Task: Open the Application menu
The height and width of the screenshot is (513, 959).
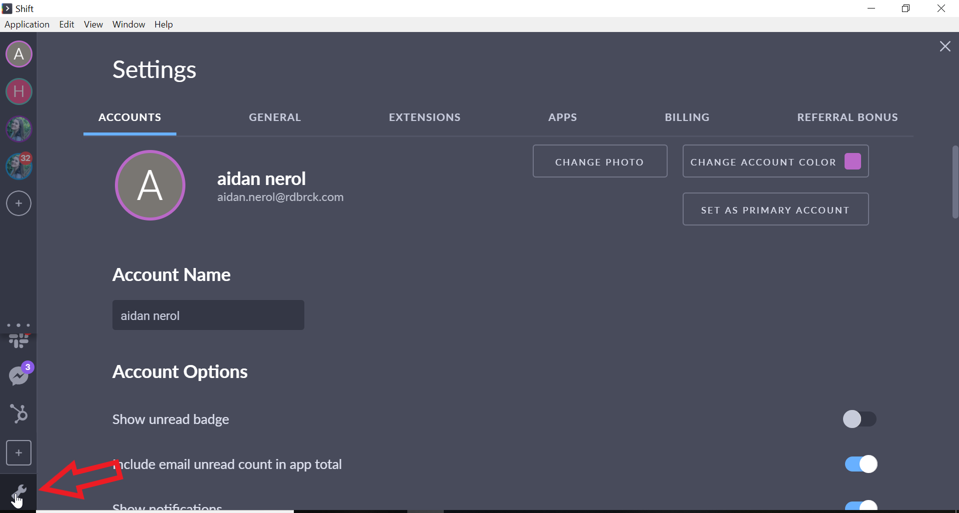Action: tap(27, 24)
